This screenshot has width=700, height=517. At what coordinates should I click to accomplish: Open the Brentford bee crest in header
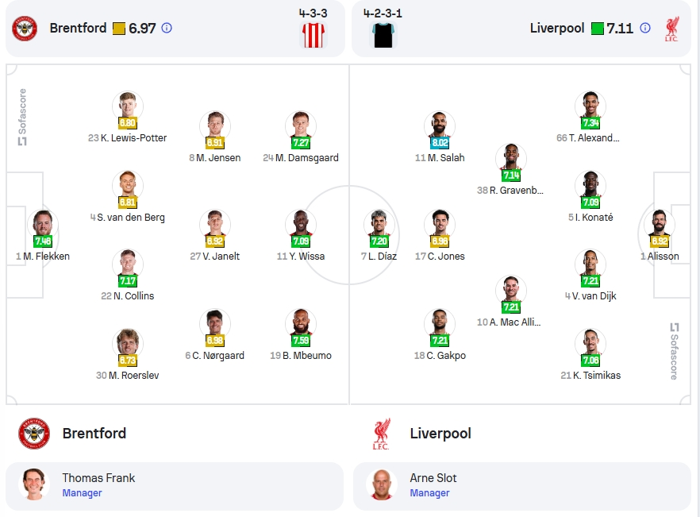click(25, 29)
